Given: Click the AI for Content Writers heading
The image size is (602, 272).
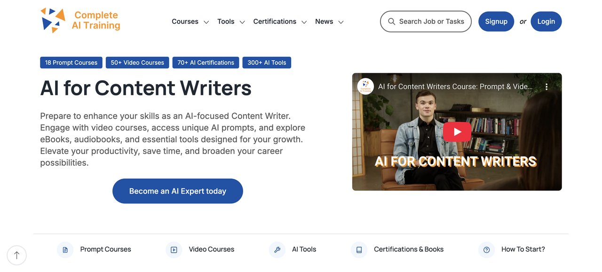Looking at the screenshot, I should click(146, 88).
